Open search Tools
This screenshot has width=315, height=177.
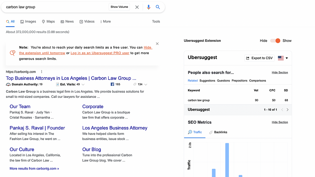pyautogui.click(x=156, y=21)
